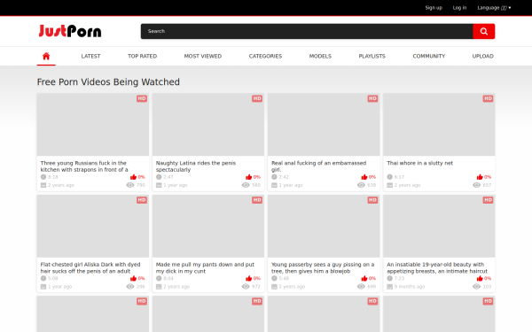
Task: Click thumbs-up icon on the 6:17 video
Action: tap(480, 177)
